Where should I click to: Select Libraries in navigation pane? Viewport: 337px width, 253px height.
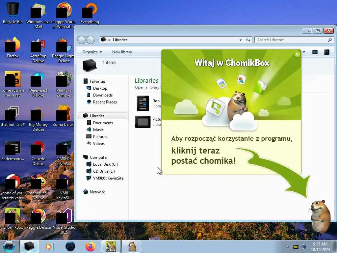click(103, 116)
